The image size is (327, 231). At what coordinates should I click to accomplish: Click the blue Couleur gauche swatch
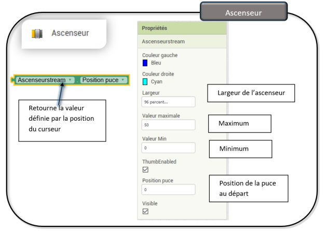click(x=145, y=63)
